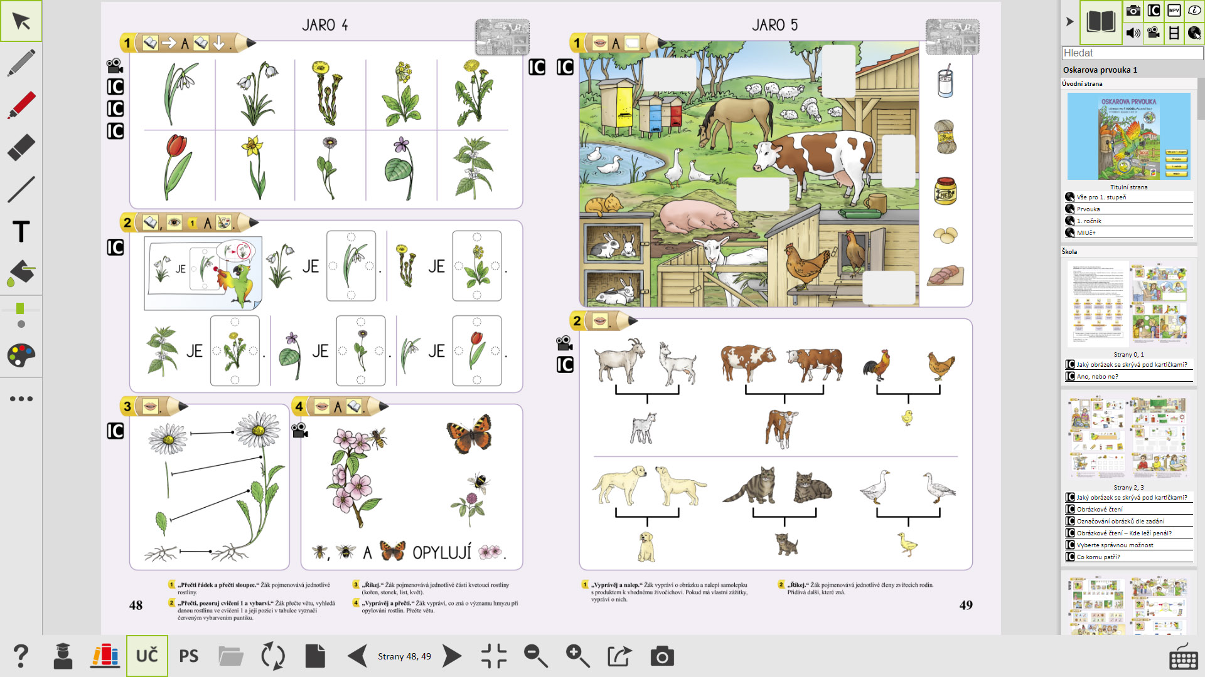Zoom out with the minus magnifier

[536, 656]
